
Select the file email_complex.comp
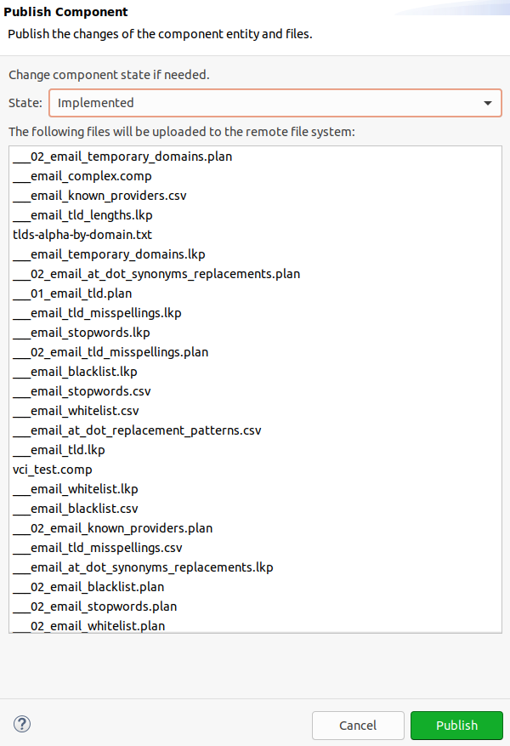click(x=82, y=176)
